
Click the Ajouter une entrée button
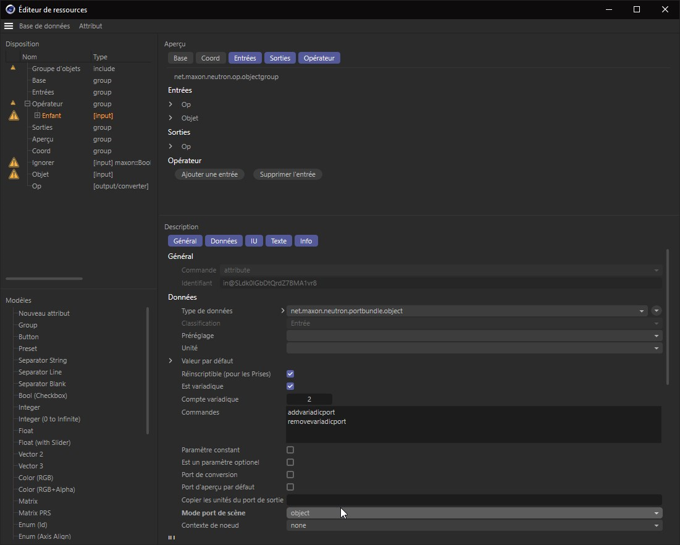209,174
